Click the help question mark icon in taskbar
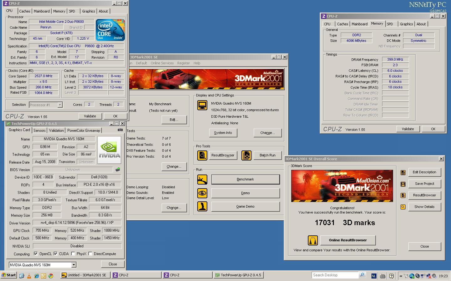The height and width of the screenshot is (281, 451). [391, 276]
